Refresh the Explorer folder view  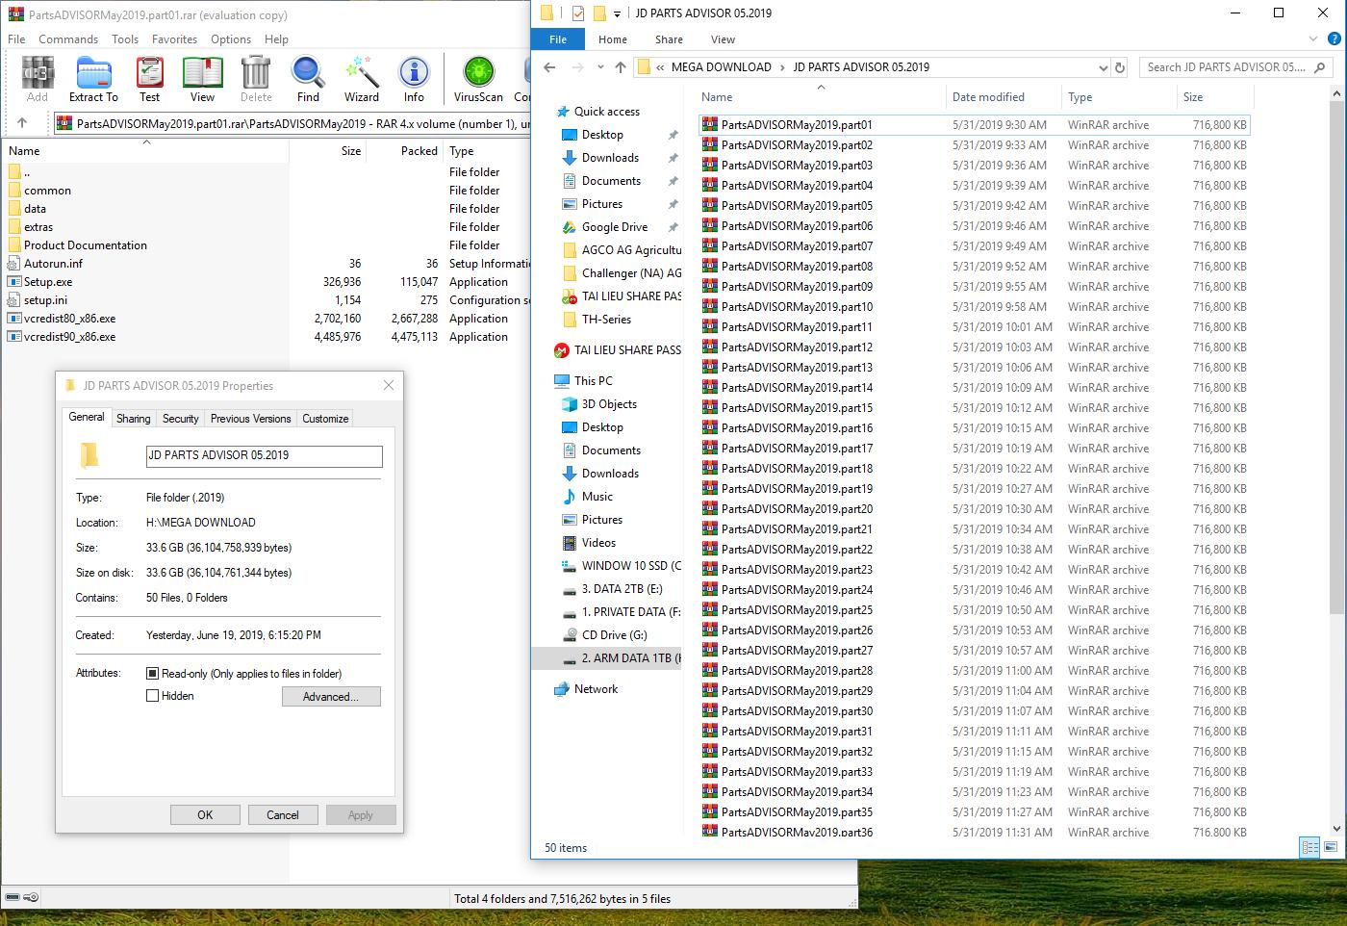coord(1120,67)
